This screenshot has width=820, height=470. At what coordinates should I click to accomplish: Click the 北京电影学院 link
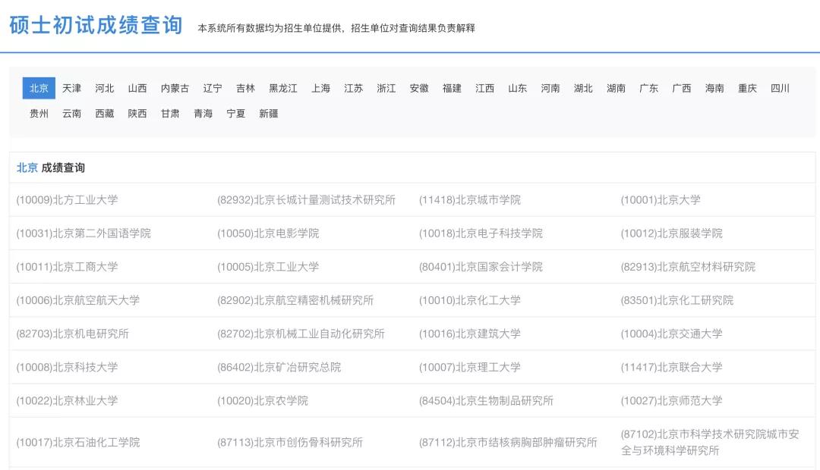pyautogui.click(x=268, y=233)
